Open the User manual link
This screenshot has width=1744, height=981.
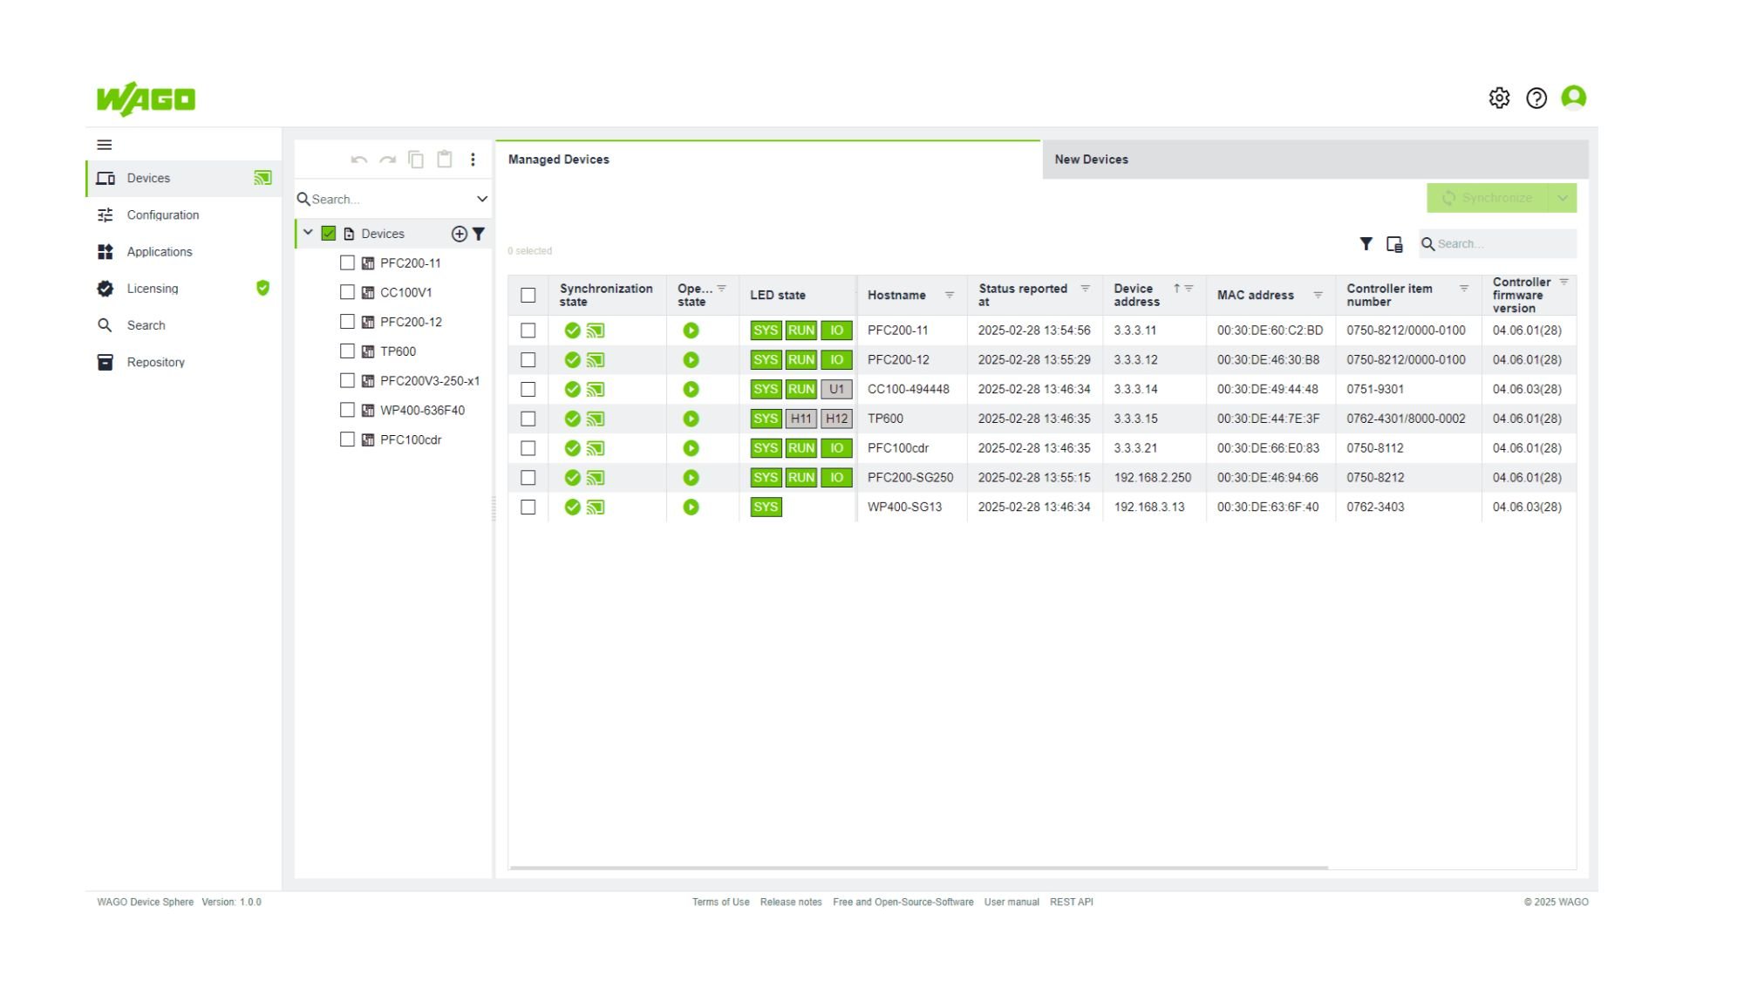click(x=1012, y=903)
